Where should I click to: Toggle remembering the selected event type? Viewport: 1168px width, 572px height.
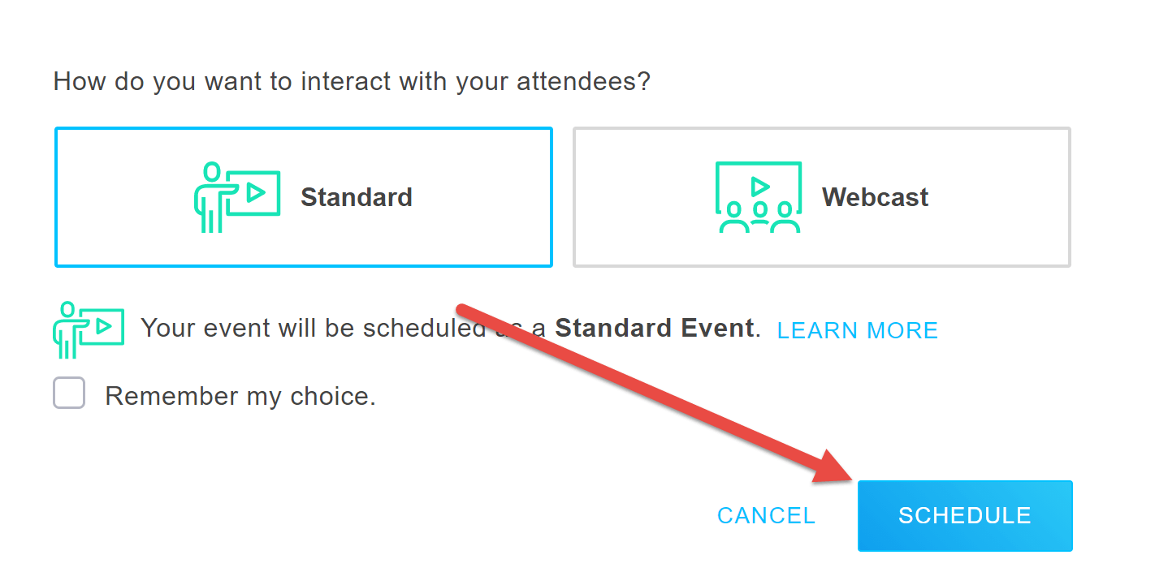click(x=69, y=393)
